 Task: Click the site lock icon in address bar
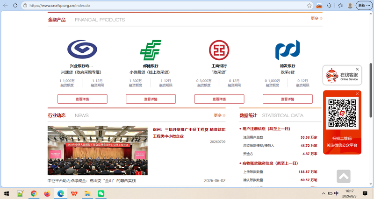25,6
